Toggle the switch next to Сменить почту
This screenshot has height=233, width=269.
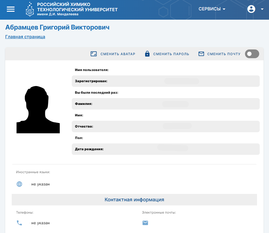click(x=252, y=54)
